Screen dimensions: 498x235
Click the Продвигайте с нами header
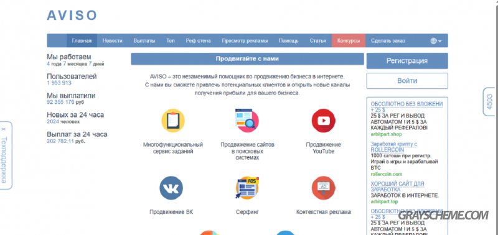click(x=247, y=58)
